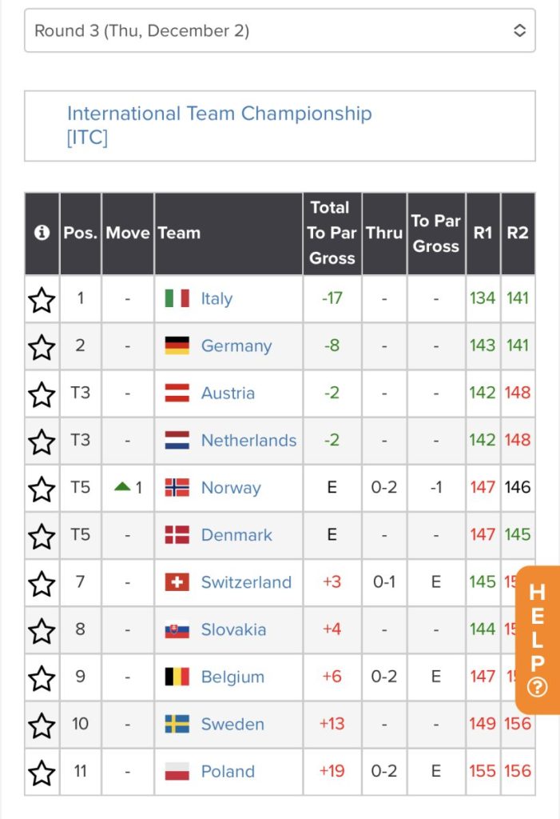Click the Pos. column header
The image size is (560, 819).
pos(81,233)
